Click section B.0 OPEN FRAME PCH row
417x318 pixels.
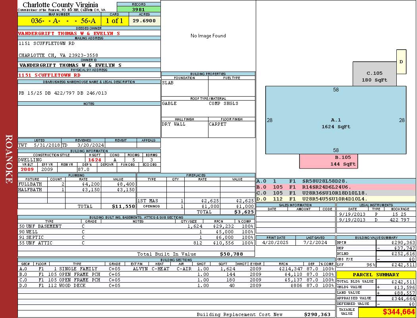coord(177,274)
